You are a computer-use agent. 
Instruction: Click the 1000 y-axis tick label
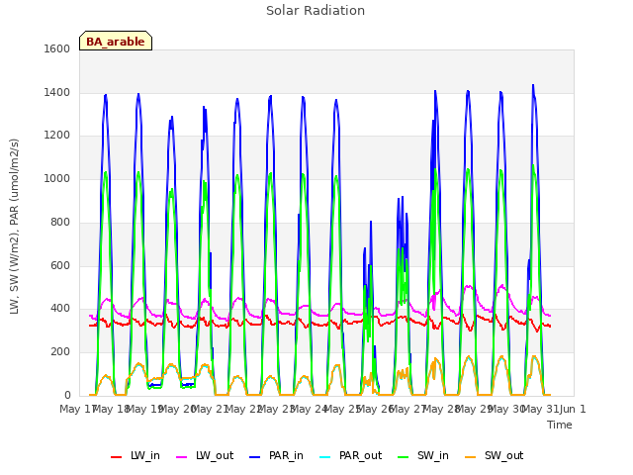[57, 178]
